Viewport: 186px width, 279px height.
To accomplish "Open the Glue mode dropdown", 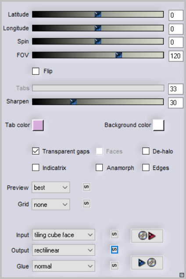I will [x=64, y=266].
